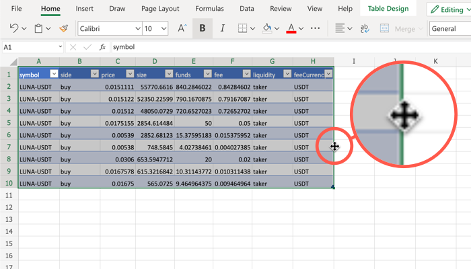Click the Fill Color bucket icon
Image resolution: width=471 pixels, height=269 pixels.
[267, 29]
